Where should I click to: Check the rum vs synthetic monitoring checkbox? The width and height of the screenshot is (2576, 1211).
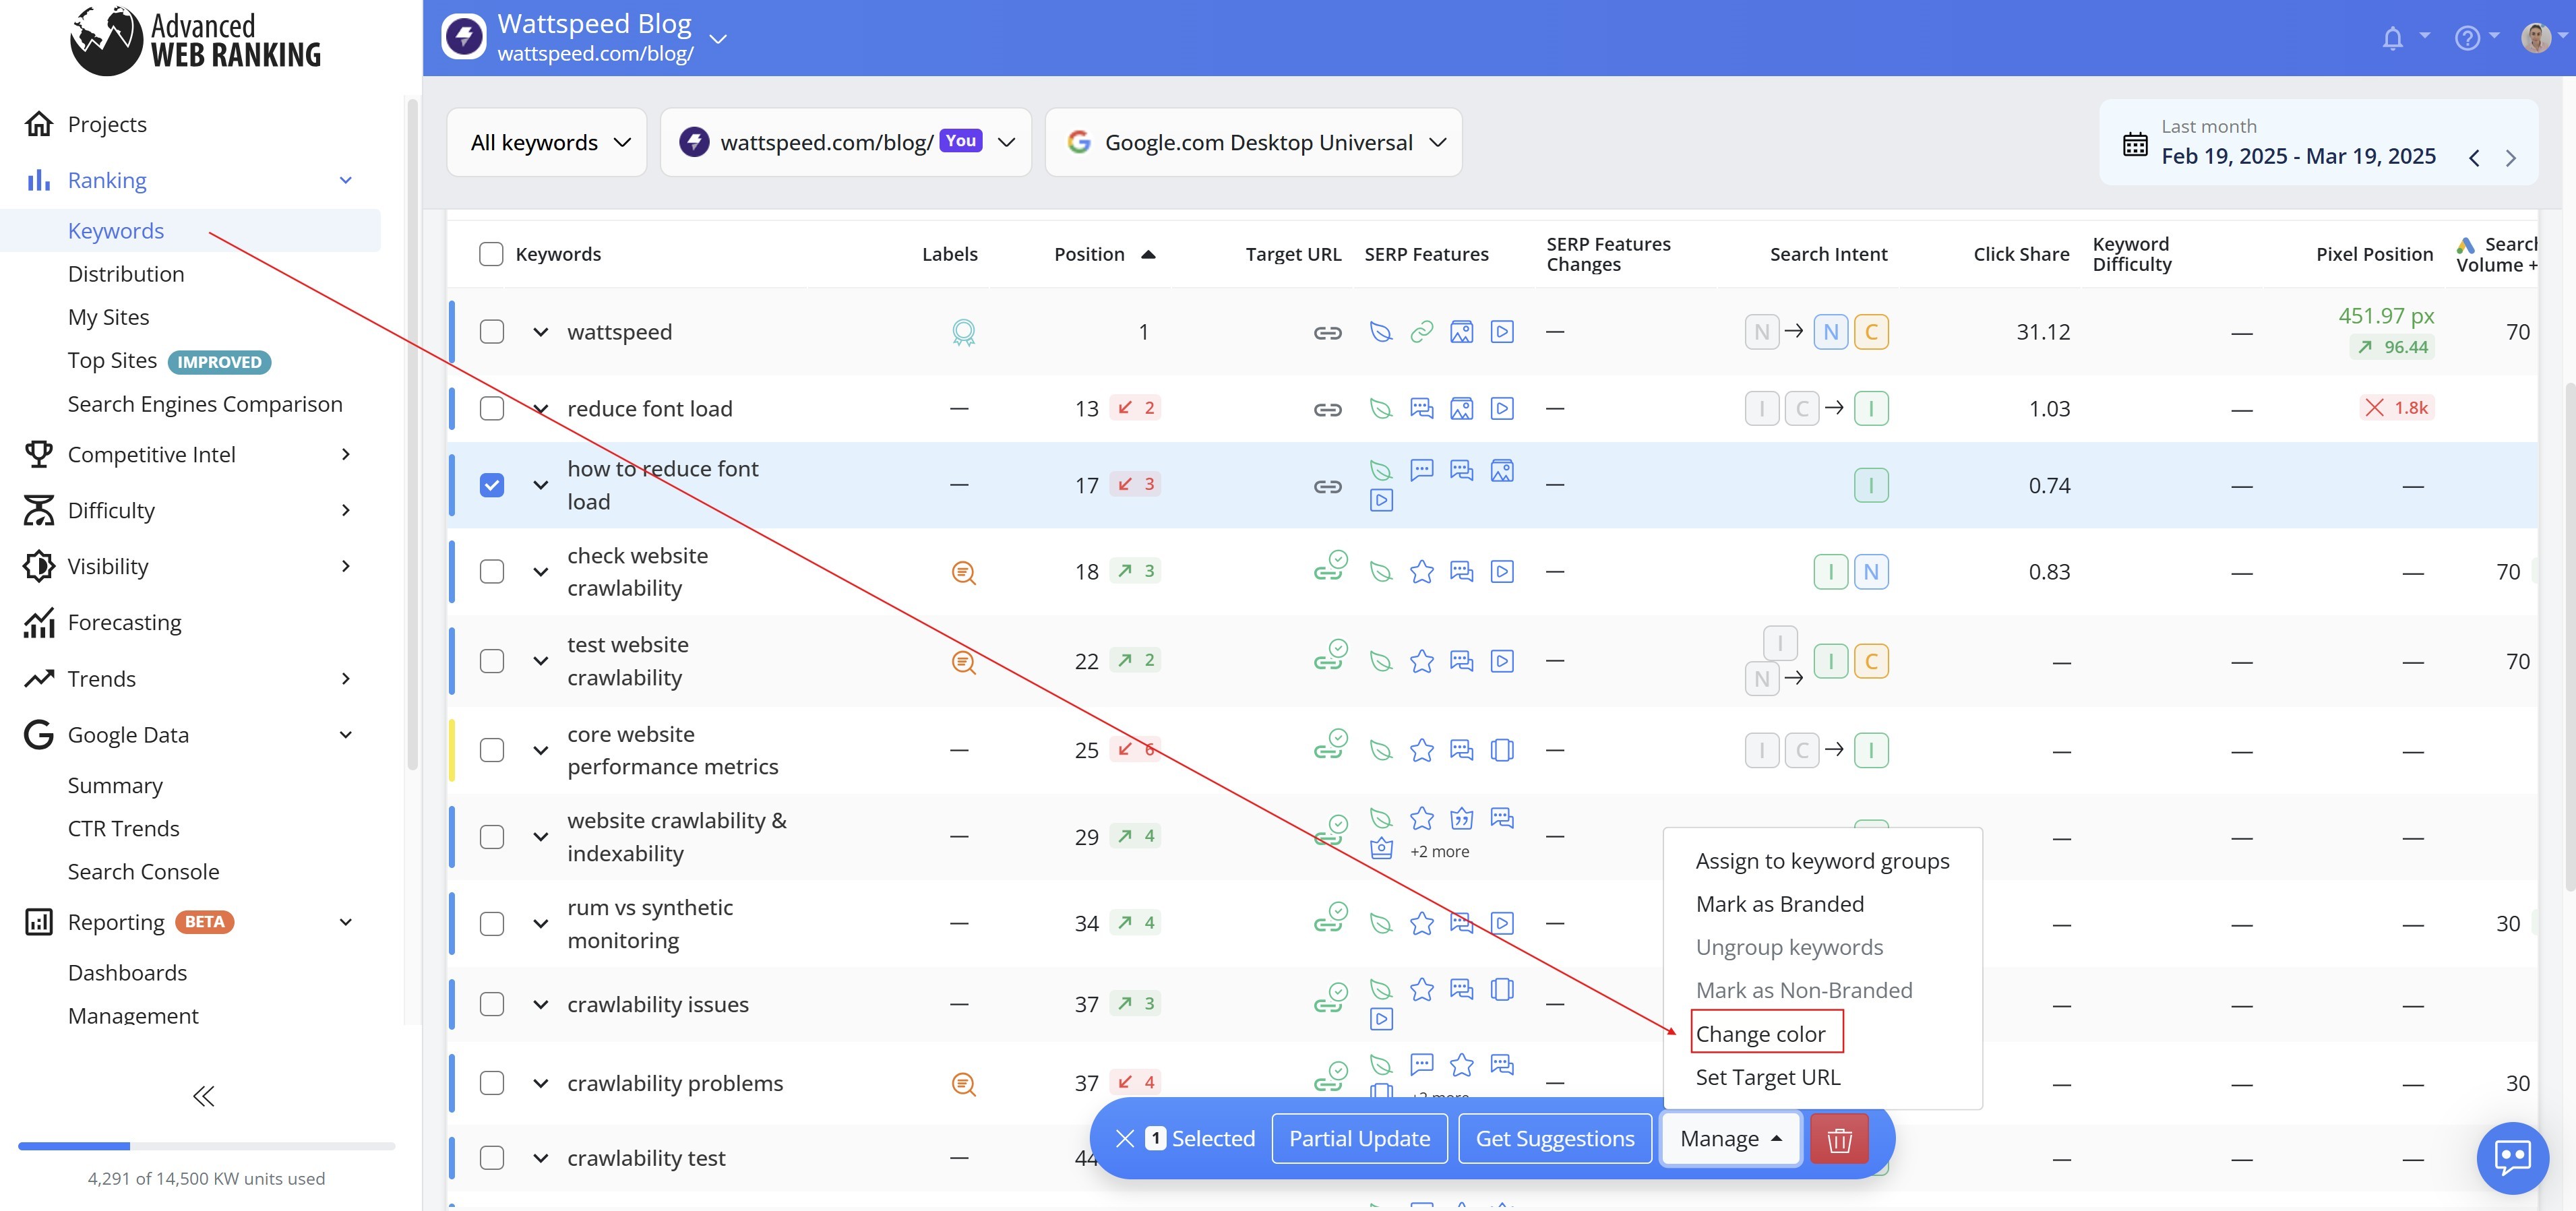[x=491, y=923]
